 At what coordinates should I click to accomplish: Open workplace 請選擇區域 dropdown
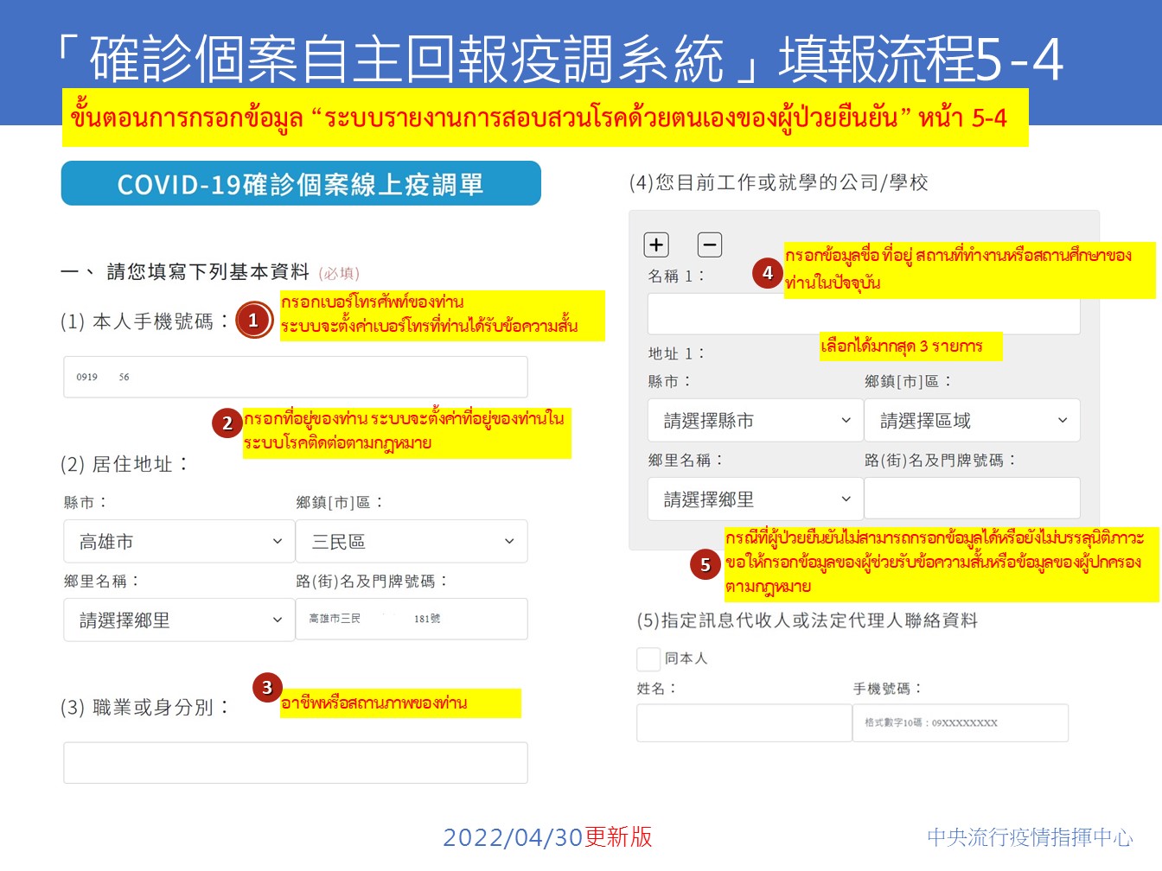click(972, 421)
